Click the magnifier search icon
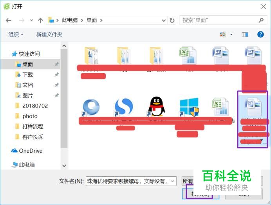 click(x=261, y=20)
